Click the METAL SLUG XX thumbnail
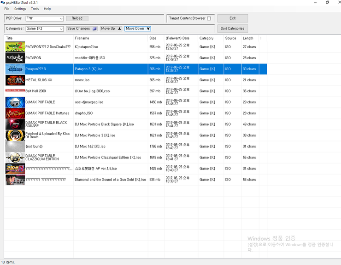This screenshot has width=341, height=265. [x=15, y=80]
